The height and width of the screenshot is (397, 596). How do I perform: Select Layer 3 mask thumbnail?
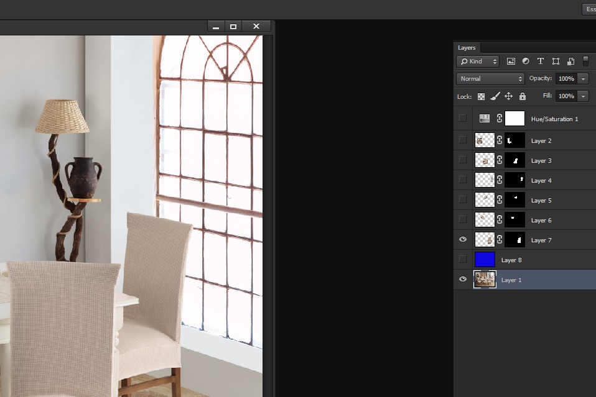tap(515, 160)
